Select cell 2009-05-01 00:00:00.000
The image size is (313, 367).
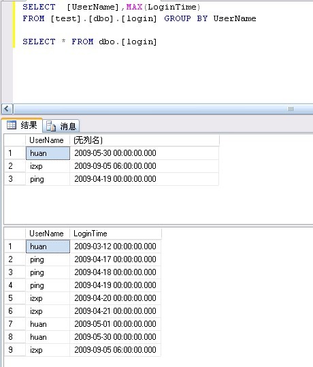(x=115, y=324)
